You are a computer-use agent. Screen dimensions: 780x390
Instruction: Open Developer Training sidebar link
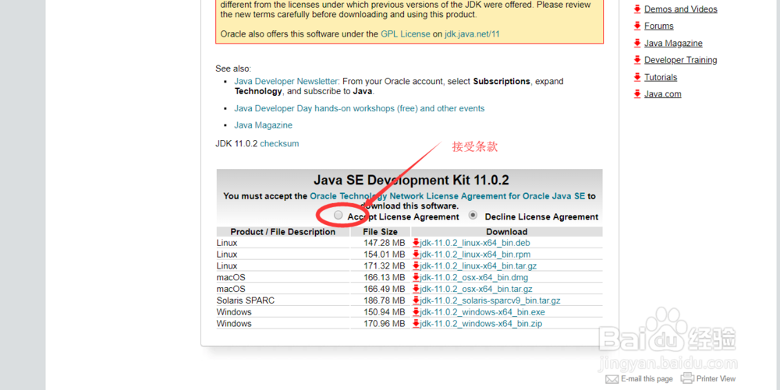pyautogui.click(x=680, y=60)
